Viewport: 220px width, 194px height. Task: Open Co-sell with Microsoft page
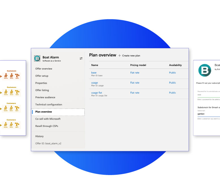(x=48, y=119)
